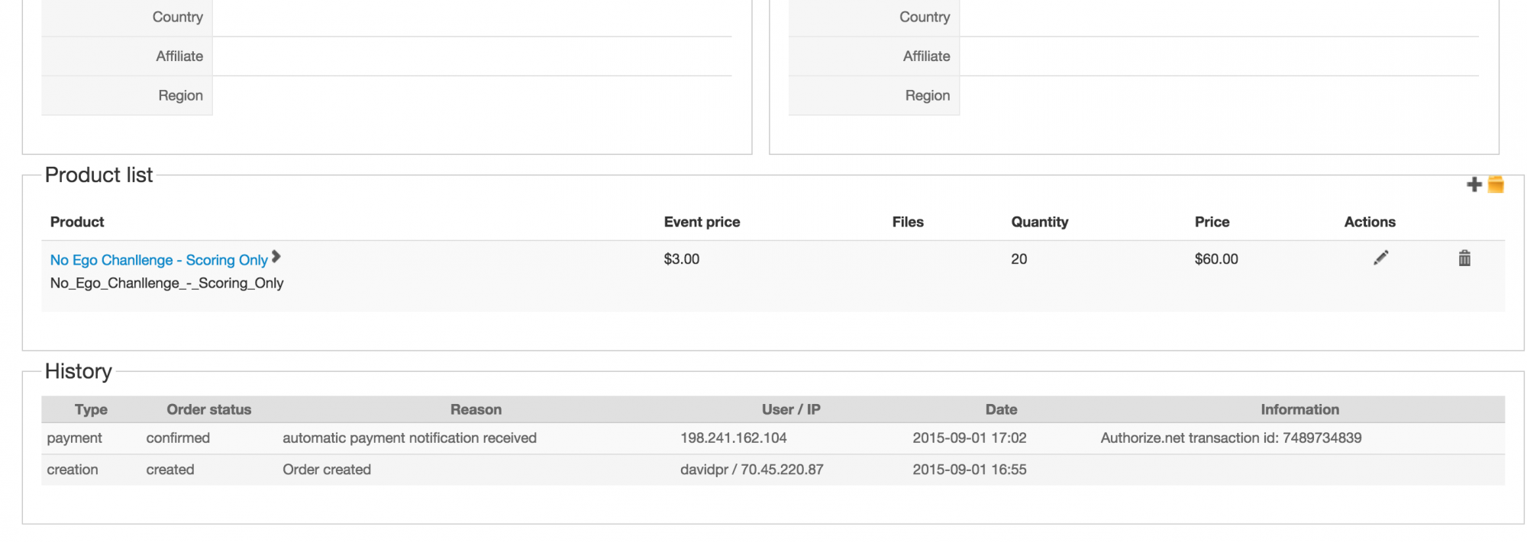Click the chevron arrow beside the product name
This screenshot has height=542, width=1527.
pyautogui.click(x=276, y=257)
